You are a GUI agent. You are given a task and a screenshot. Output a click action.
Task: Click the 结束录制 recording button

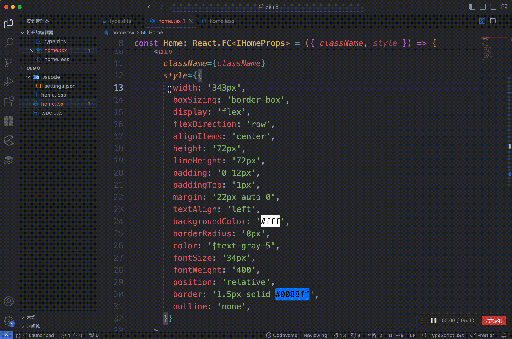pos(494,320)
